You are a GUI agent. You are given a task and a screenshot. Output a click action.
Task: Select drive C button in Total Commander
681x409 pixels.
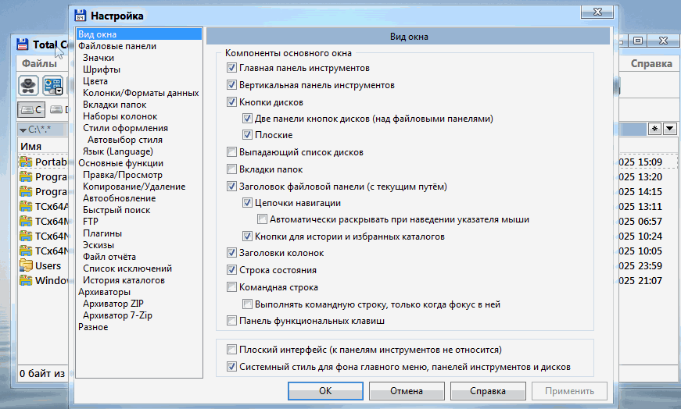[x=31, y=110]
